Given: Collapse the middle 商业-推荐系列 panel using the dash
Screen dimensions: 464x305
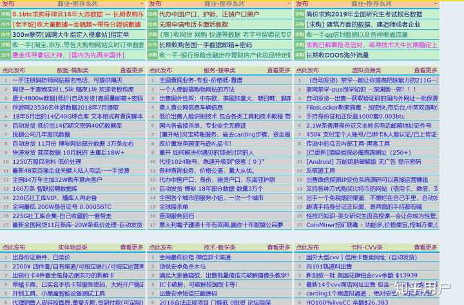Looking at the screenshot, I should pyautogui.click(x=289, y=4).
